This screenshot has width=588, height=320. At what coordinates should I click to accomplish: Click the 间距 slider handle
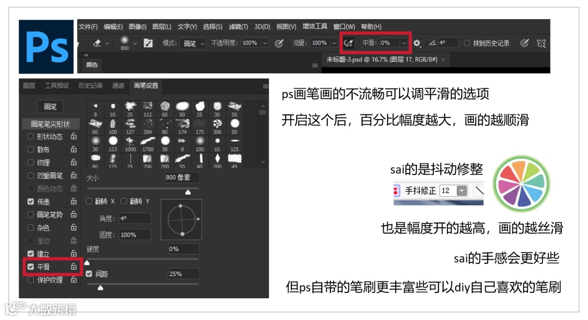(101, 287)
